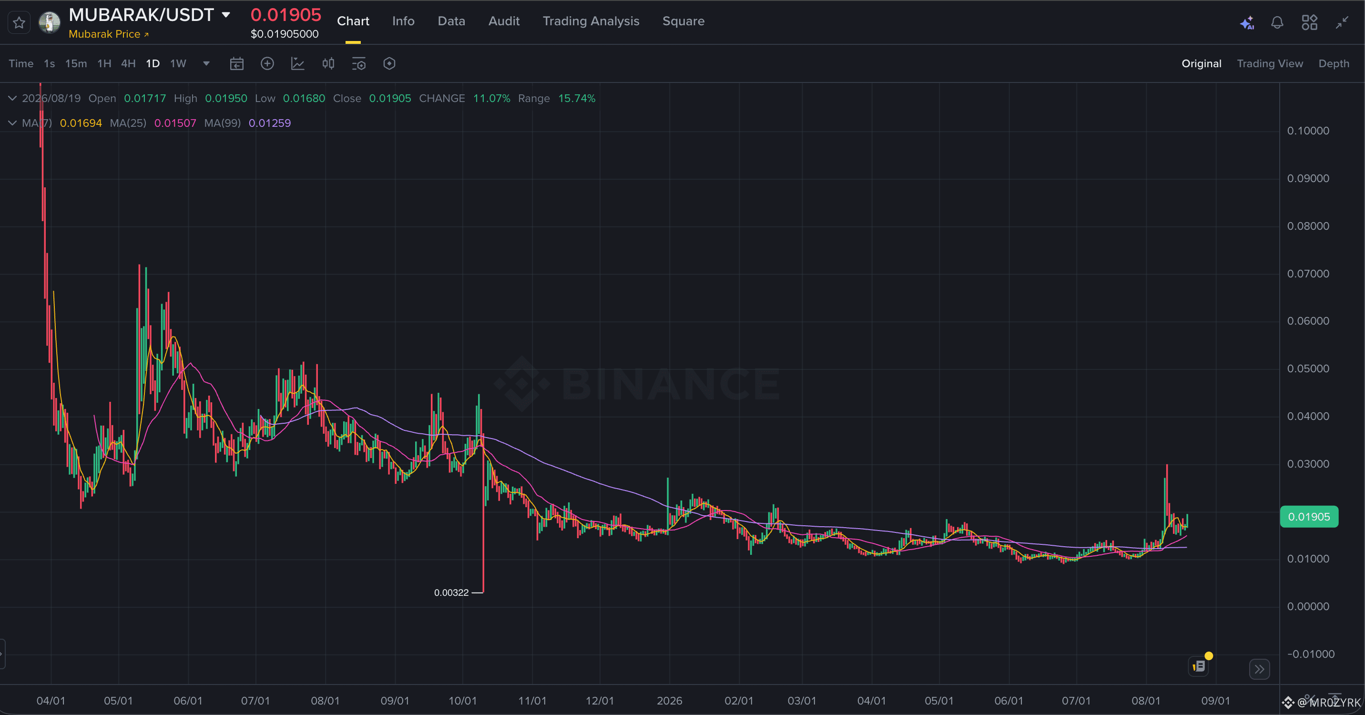Viewport: 1365px width, 715px height.
Task: Click the Open value 0.01717
Action: tap(145, 99)
